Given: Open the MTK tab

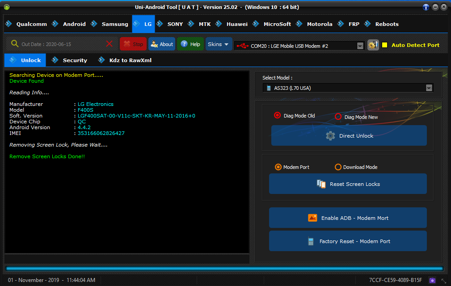Looking at the screenshot, I should (199, 24).
